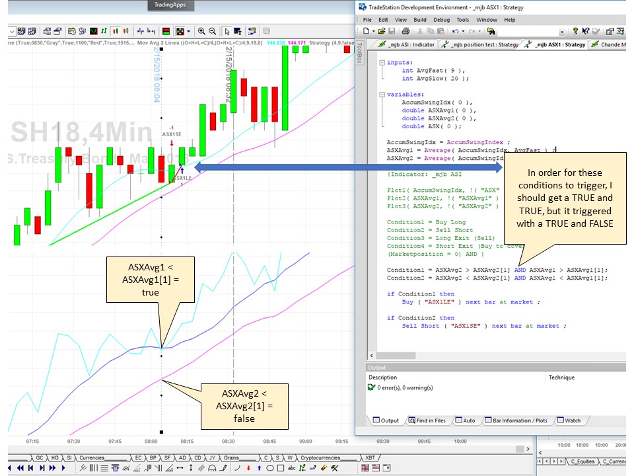Switch to Bar Information / Plots tab

tap(516, 420)
